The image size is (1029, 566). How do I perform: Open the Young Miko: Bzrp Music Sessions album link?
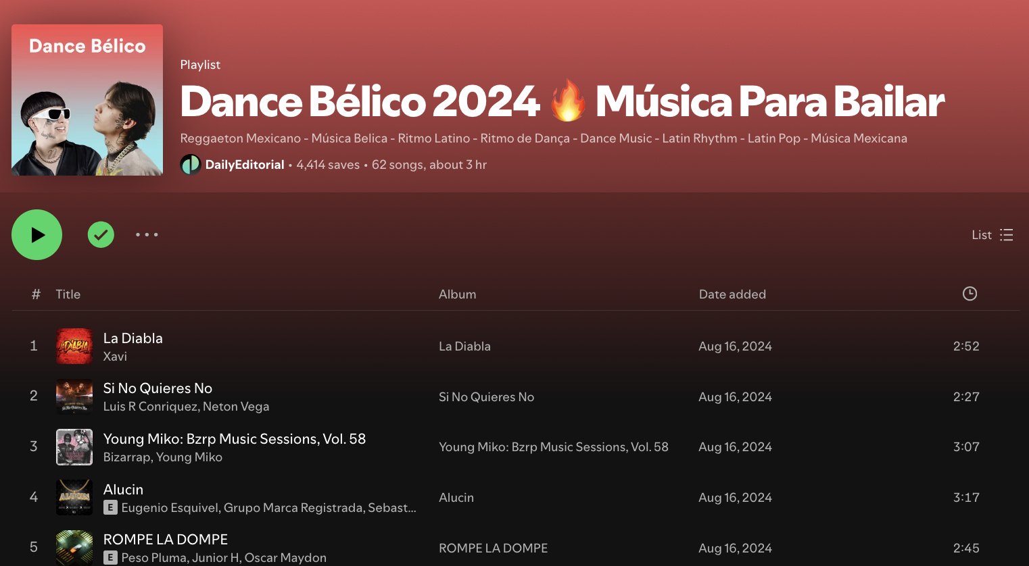pos(553,446)
